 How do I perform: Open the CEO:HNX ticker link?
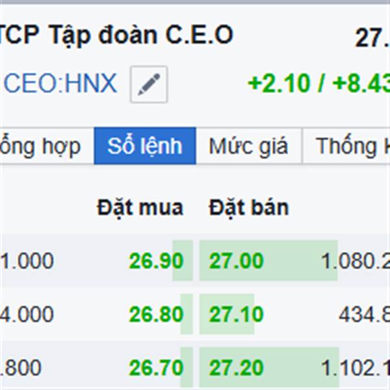point(60,84)
